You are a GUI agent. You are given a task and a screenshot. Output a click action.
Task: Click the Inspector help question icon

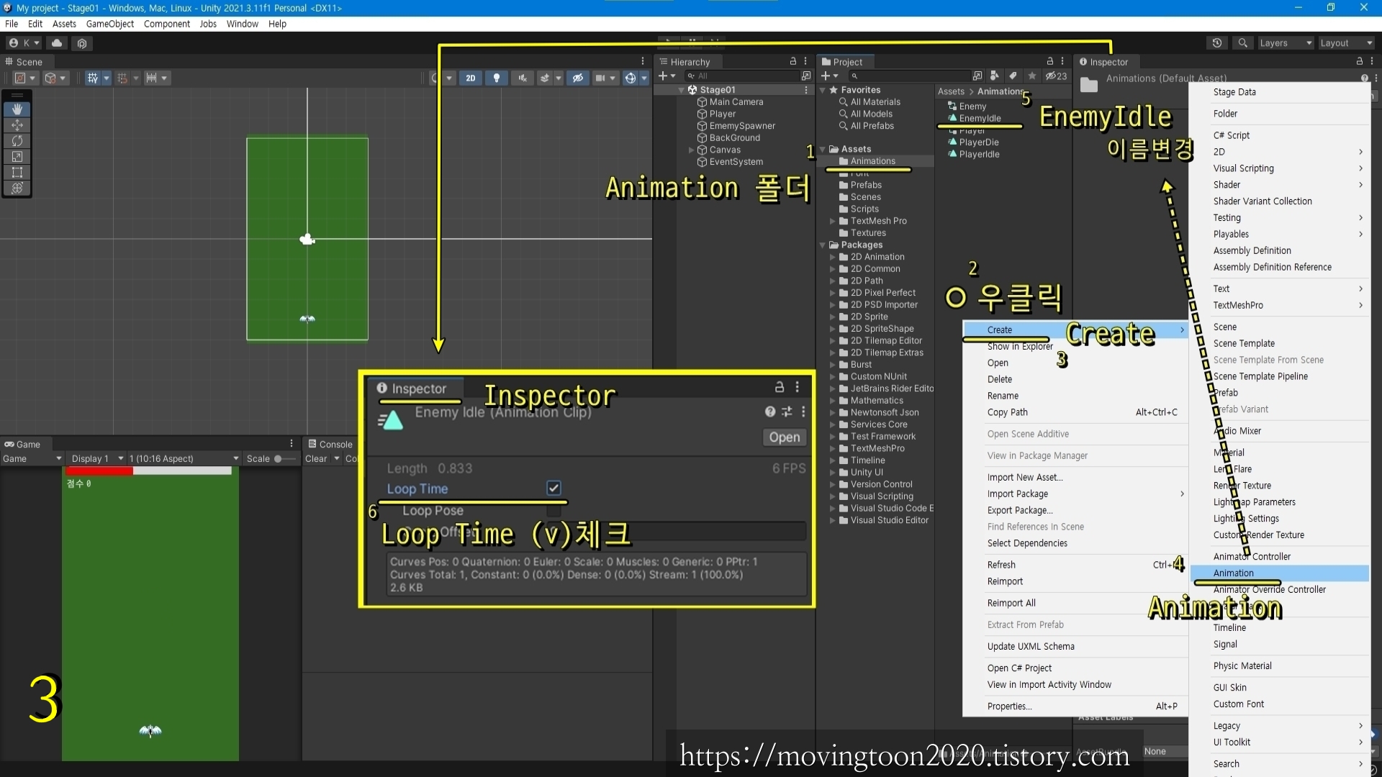[x=1364, y=78]
